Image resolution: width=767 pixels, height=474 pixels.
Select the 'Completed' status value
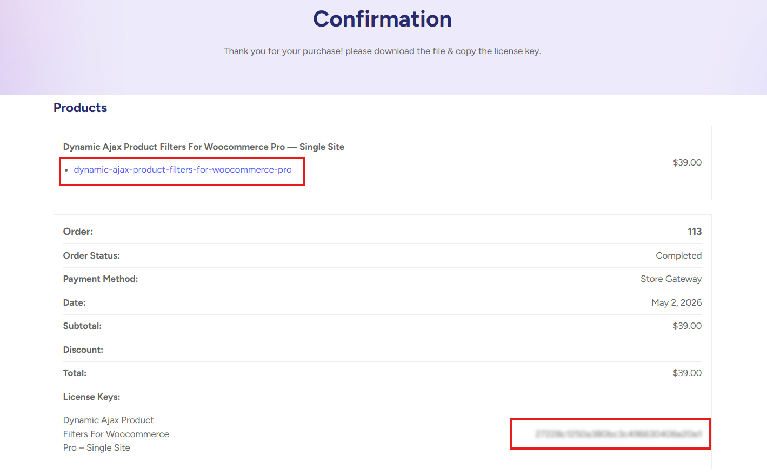[x=679, y=255]
